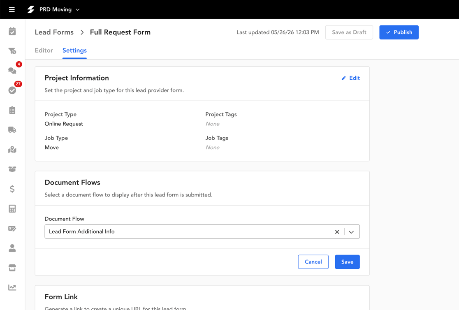Open the truck dispatch icon in the sidebar
459x310 pixels.
coord(12,130)
